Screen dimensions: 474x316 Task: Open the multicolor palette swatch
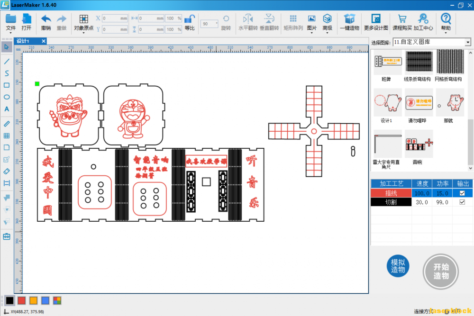click(x=57, y=300)
